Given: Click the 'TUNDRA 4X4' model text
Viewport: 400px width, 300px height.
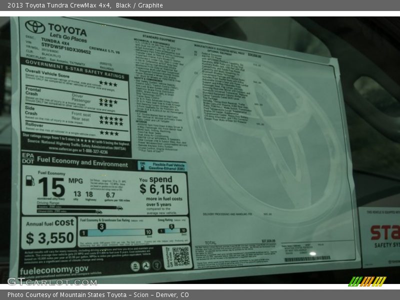Looking at the screenshot, I should 55,41.
